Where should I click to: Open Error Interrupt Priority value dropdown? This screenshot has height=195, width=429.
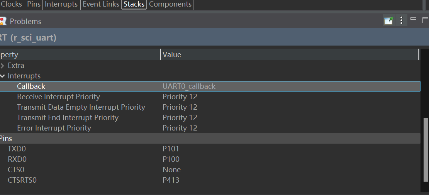click(x=290, y=128)
